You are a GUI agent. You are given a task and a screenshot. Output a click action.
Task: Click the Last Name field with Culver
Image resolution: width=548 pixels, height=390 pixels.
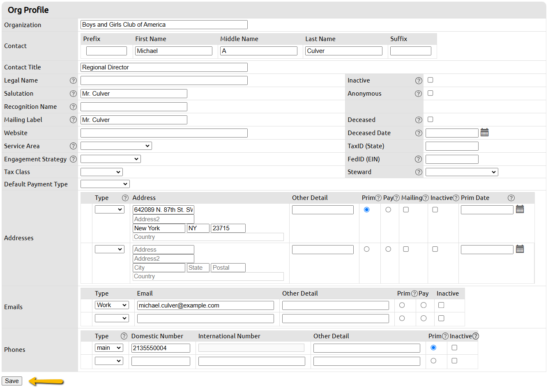click(x=344, y=51)
